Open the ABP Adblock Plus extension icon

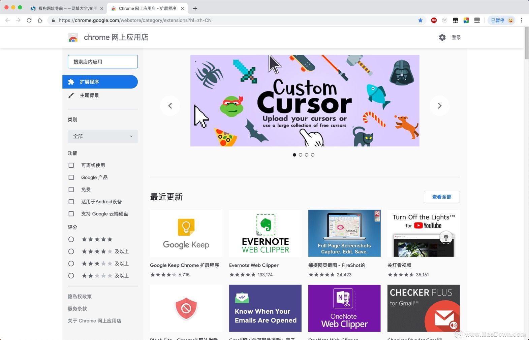pyautogui.click(x=434, y=20)
